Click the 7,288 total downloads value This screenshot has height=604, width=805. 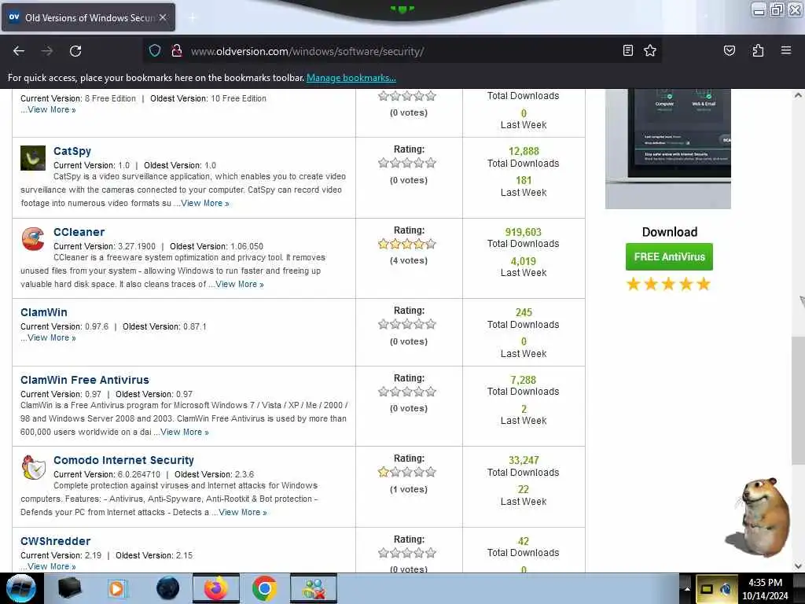523,380
